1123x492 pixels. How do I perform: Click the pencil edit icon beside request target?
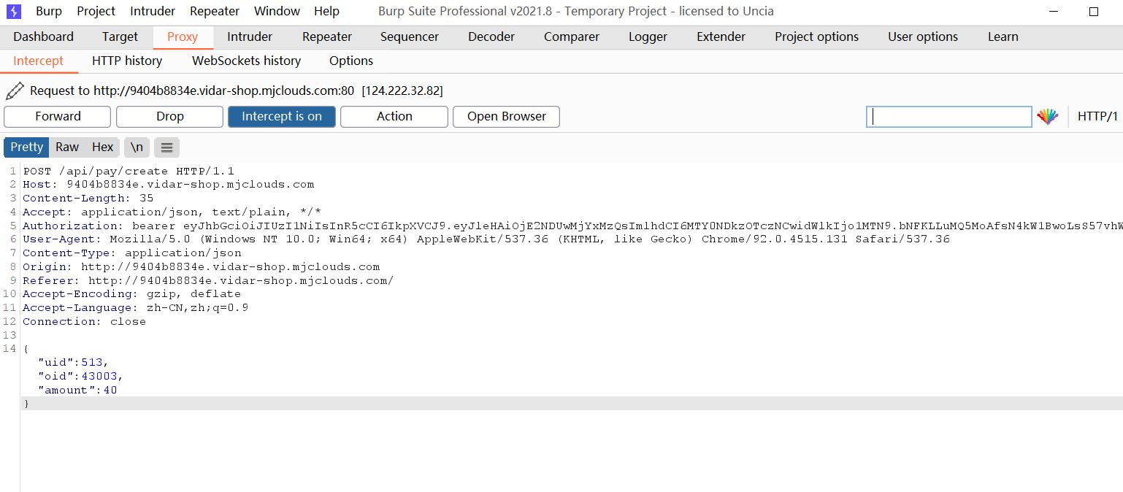click(14, 91)
